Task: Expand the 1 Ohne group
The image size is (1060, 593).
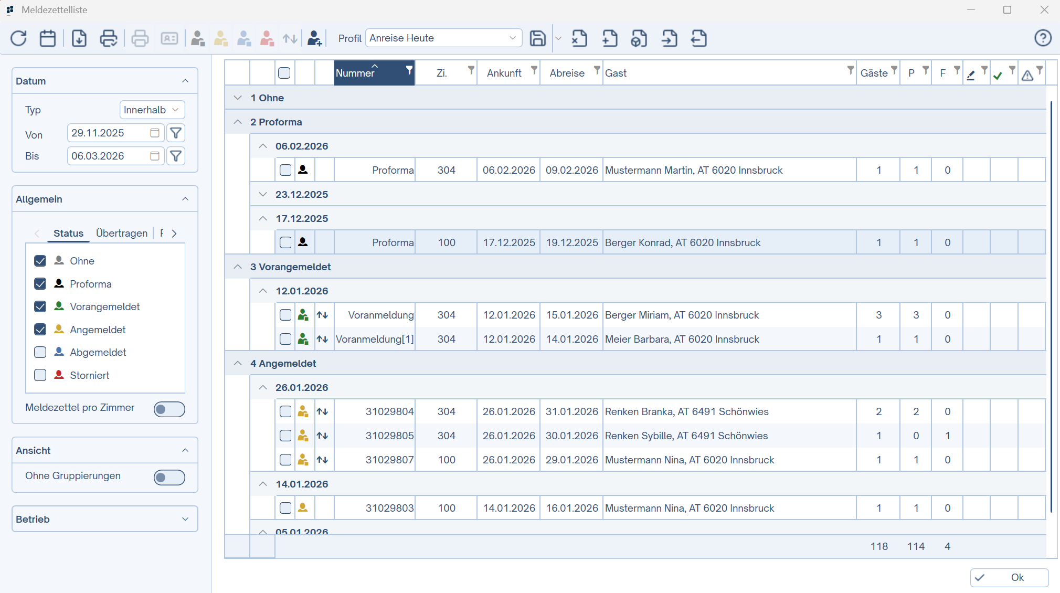Action: (x=238, y=98)
